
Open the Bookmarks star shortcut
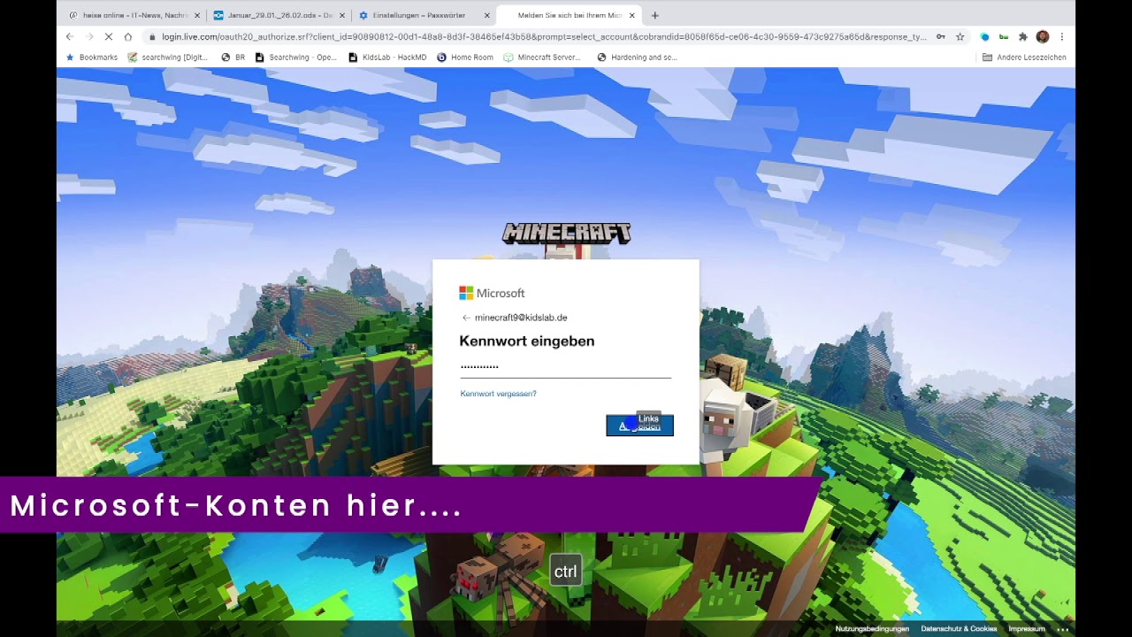(x=91, y=58)
